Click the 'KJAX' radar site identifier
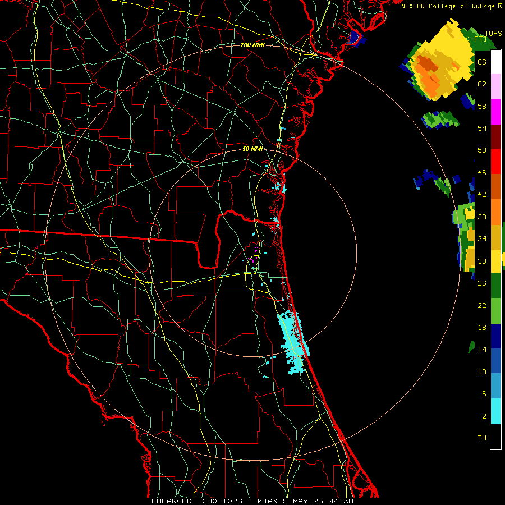This screenshot has width=505, height=505. pos(268,501)
